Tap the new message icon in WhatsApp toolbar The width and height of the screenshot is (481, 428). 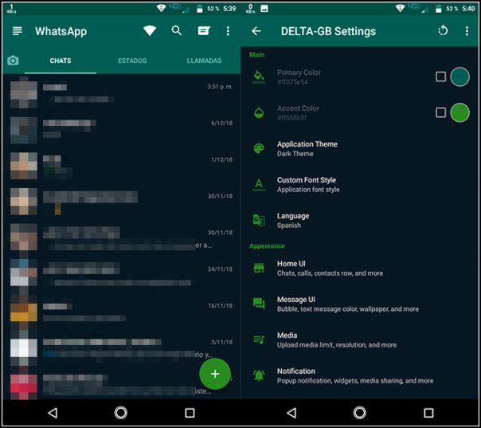(x=204, y=31)
